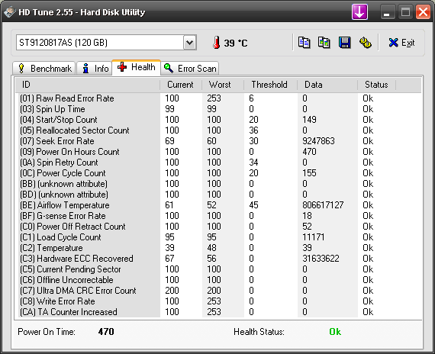Click the Load Cycle Count data value 11171
This screenshot has width=435, height=354.
point(314,237)
